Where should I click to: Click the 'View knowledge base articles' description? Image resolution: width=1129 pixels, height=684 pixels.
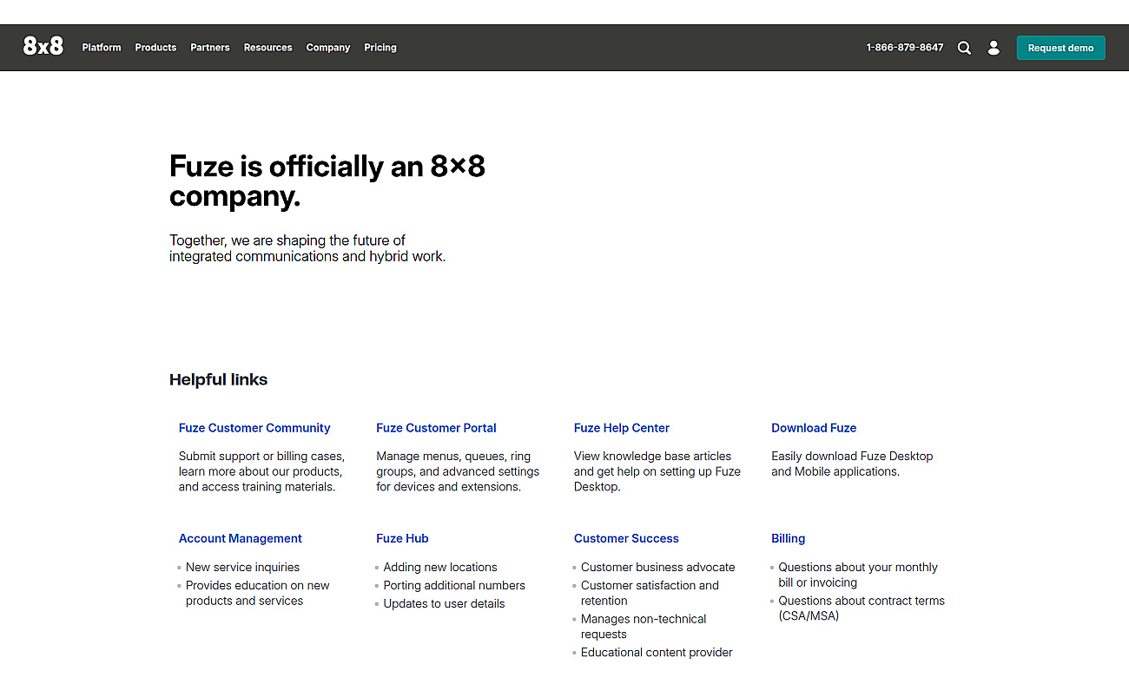[x=657, y=471]
